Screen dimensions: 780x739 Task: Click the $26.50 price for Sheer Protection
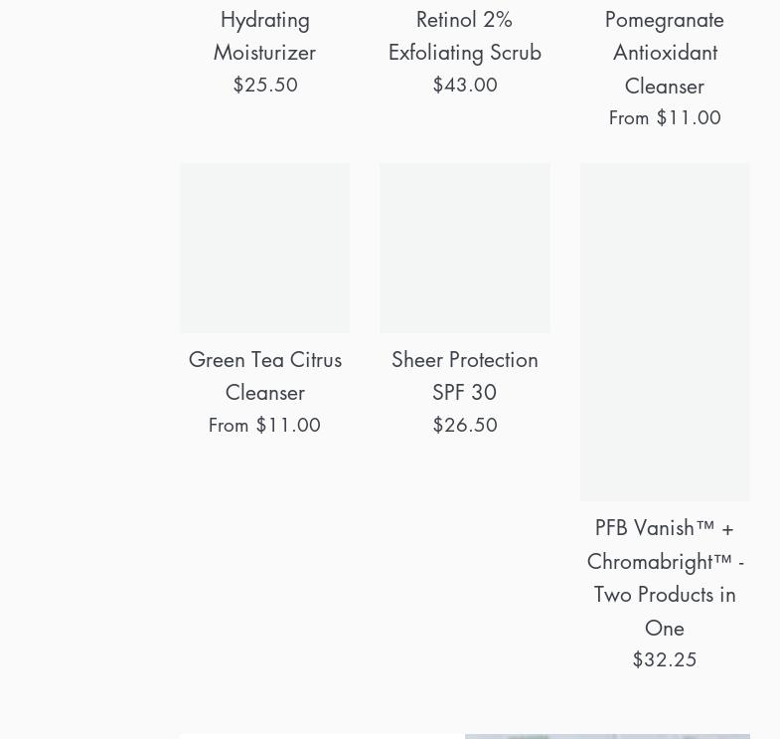click(465, 425)
